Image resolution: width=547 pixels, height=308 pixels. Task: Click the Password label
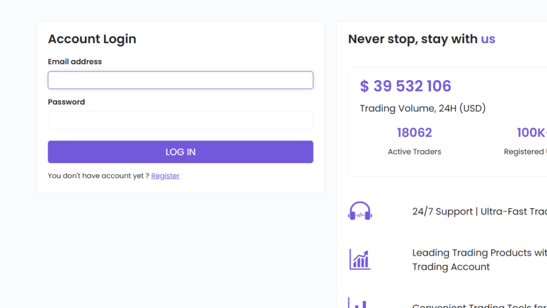click(x=66, y=102)
